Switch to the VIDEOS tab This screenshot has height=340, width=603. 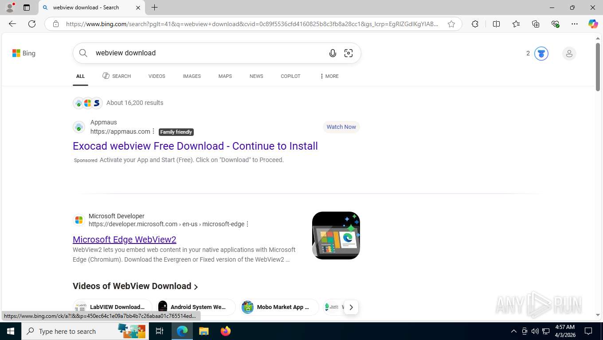[x=157, y=76]
